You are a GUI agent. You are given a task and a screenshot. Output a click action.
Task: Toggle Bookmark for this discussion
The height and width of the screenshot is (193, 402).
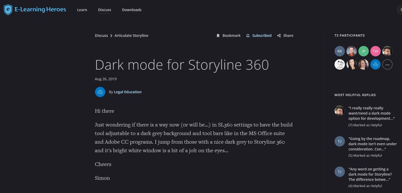tap(231, 35)
